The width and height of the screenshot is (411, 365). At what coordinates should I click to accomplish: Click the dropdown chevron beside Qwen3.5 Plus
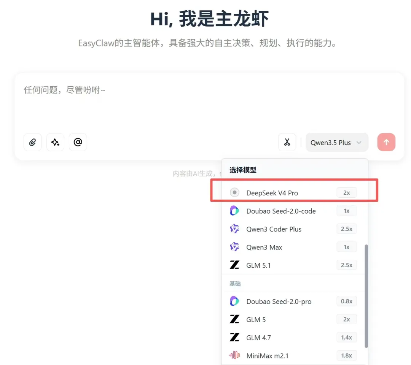tap(358, 142)
